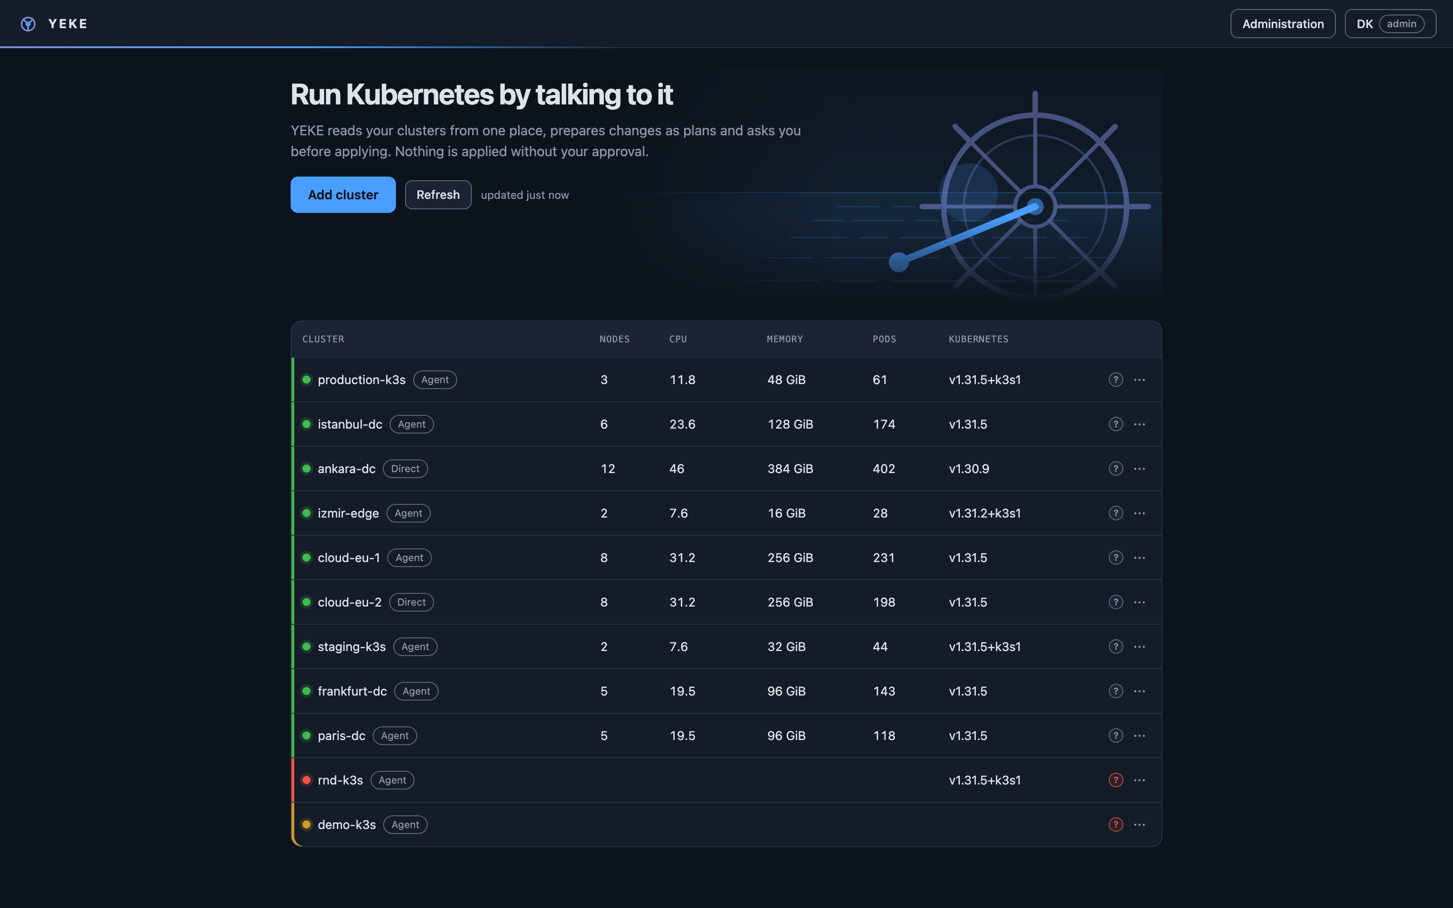Open the cloud-eu-1 cluster
Image resolution: width=1453 pixels, height=908 pixels.
click(x=349, y=558)
